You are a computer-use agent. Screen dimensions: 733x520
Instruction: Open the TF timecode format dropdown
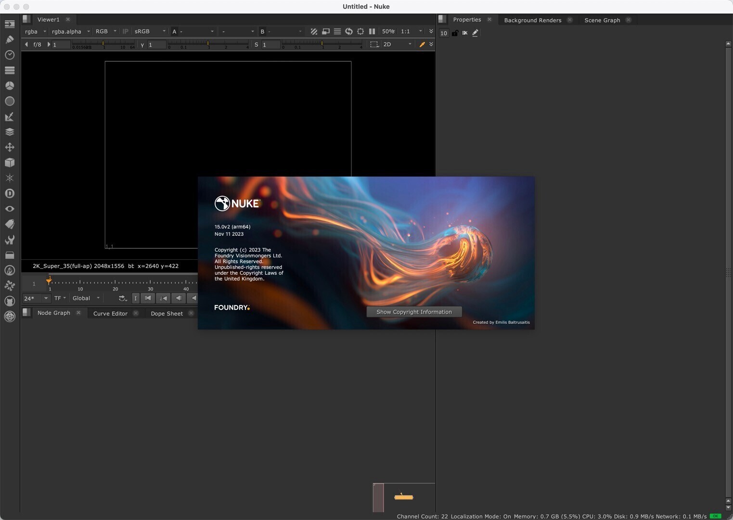pos(60,298)
